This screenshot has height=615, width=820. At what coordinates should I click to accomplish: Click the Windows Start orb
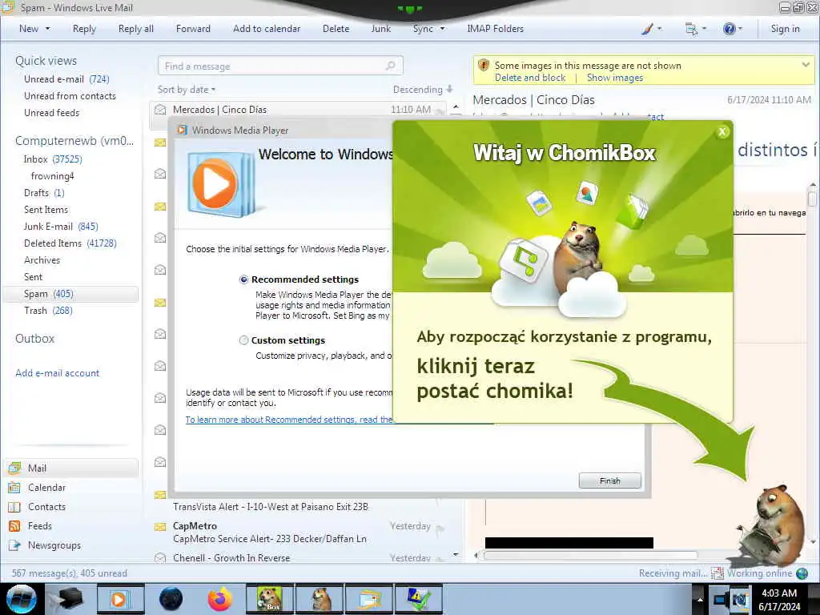click(x=22, y=599)
